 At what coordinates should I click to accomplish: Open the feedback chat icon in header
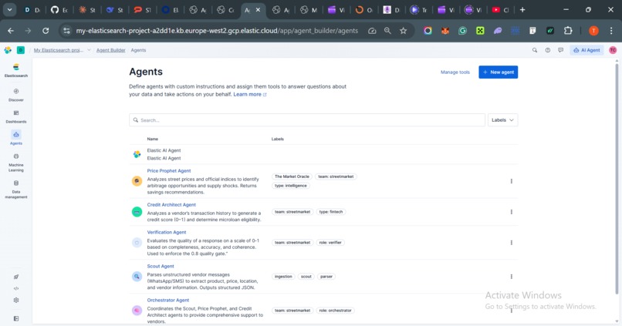(x=560, y=50)
